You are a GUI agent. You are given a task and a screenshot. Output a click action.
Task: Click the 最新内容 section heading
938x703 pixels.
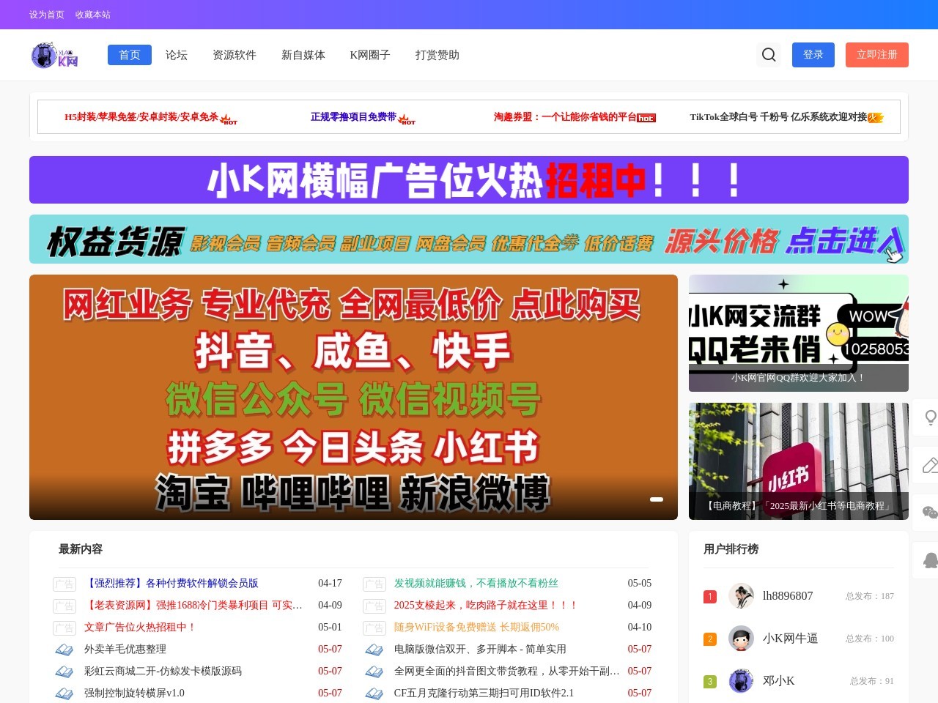[81, 549]
